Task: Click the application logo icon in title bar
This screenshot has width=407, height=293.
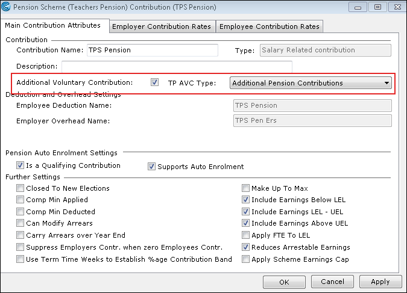Action: point(5,7)
